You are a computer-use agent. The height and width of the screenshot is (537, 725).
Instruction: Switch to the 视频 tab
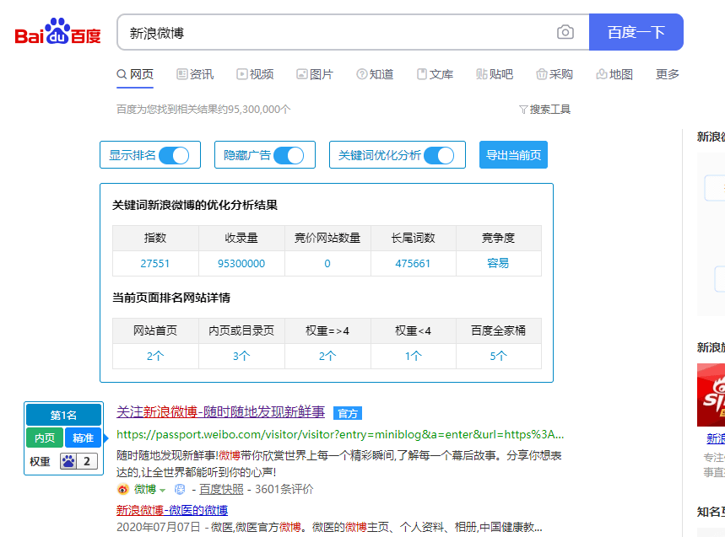click(x=255, y=74)
